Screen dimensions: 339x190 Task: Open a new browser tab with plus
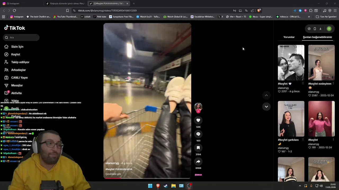[x=134, y=3]
